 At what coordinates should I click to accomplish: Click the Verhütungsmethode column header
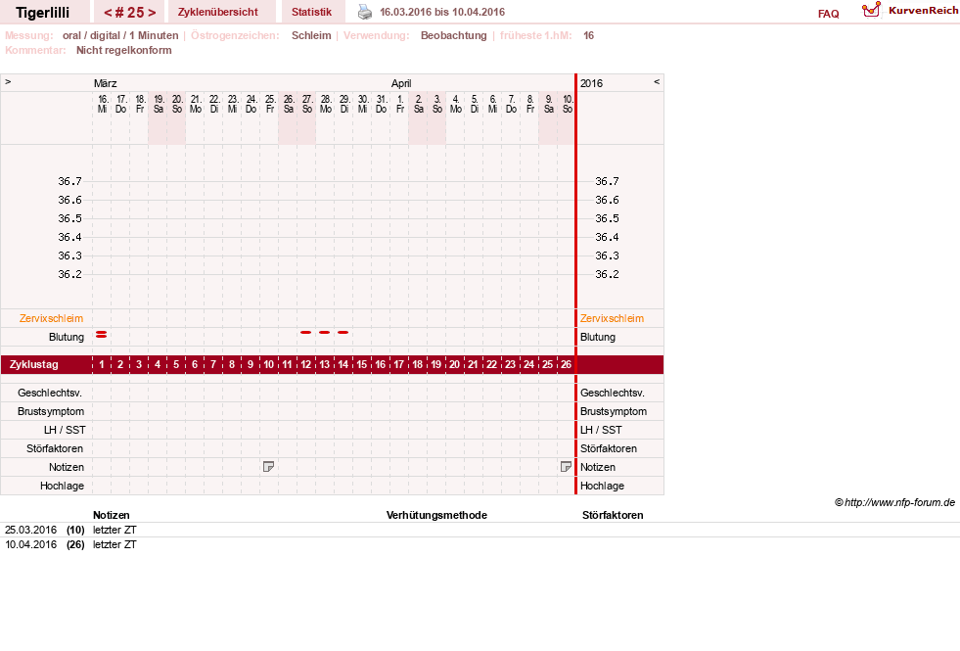click(436, 515)
